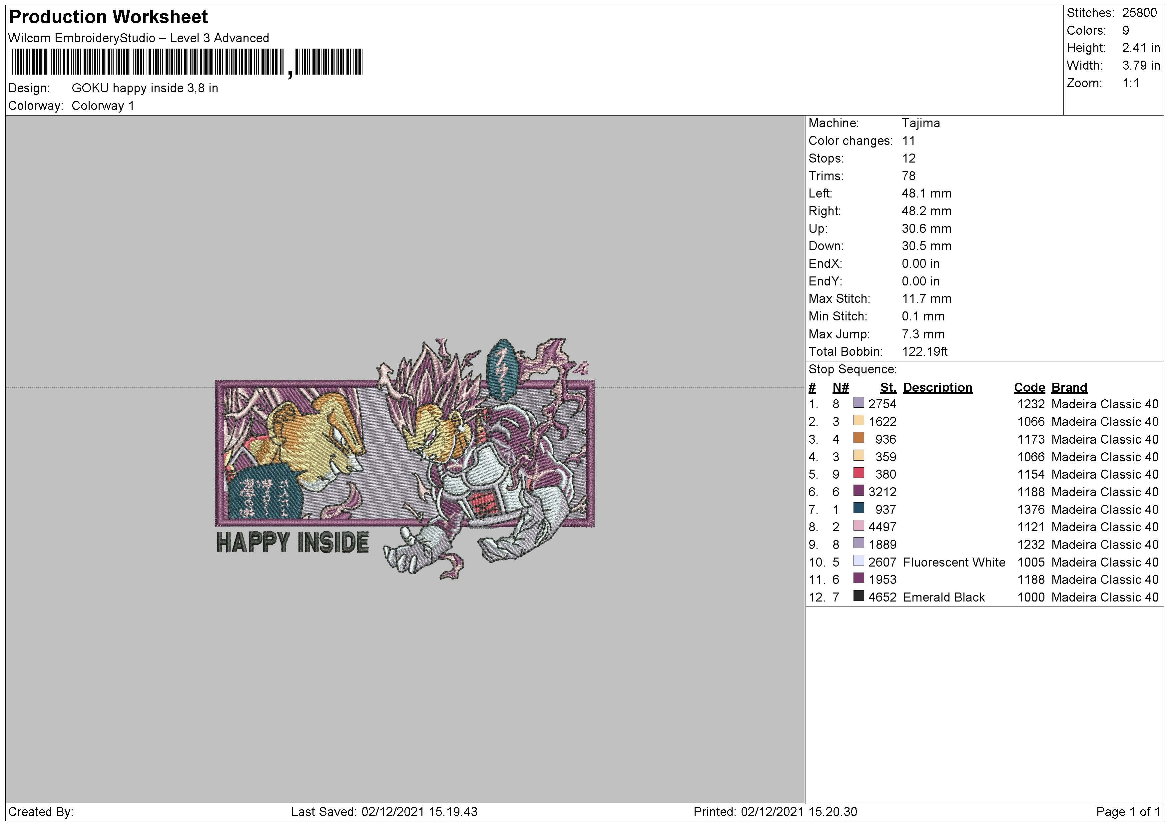
Task: Click the Fluorescent White swatch in row 10
Action: pos(859,560)
